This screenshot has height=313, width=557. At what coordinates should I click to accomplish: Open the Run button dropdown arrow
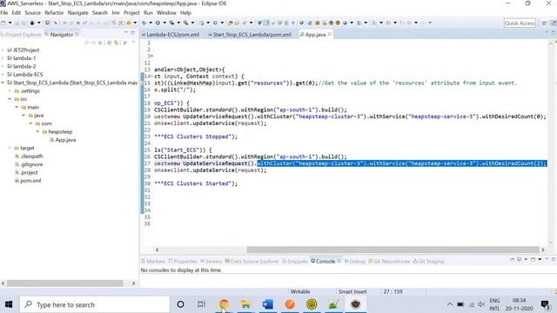coord(164,23)
